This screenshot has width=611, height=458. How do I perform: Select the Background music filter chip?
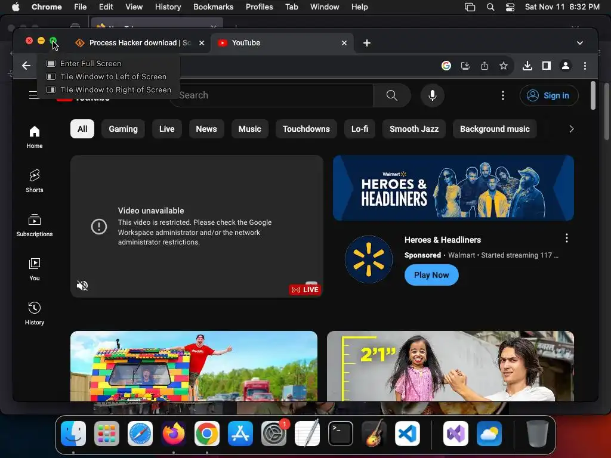click(x=495, y=129)
